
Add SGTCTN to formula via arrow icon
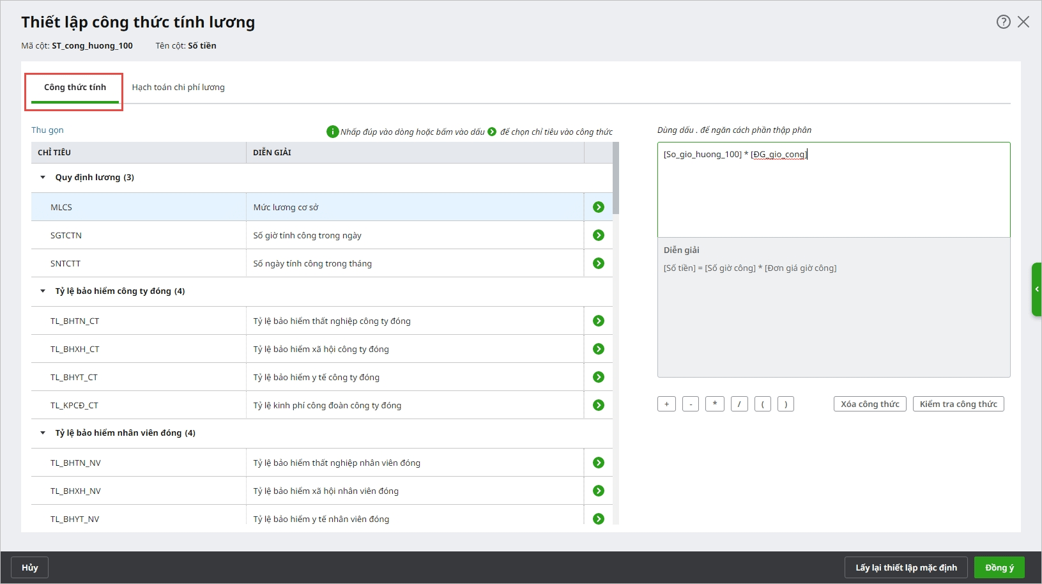[x=598, y=235]
